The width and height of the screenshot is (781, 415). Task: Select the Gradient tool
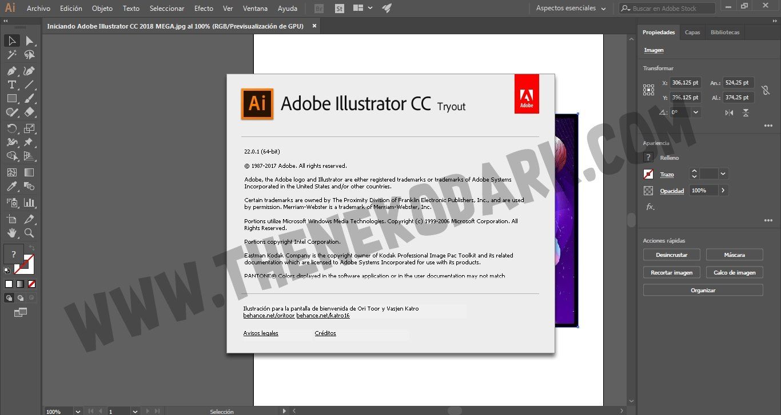(x=29, y=172)
